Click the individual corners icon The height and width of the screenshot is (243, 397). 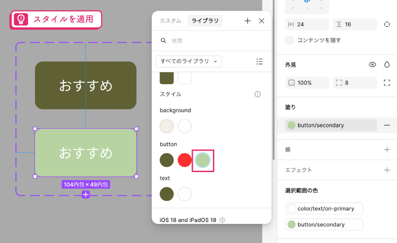[387, 83]
